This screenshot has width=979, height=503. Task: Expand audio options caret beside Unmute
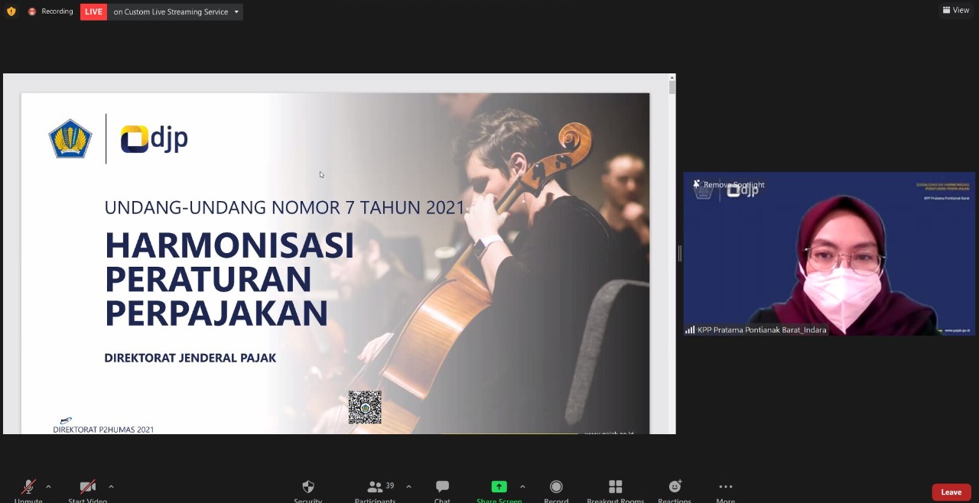point(48,486)
